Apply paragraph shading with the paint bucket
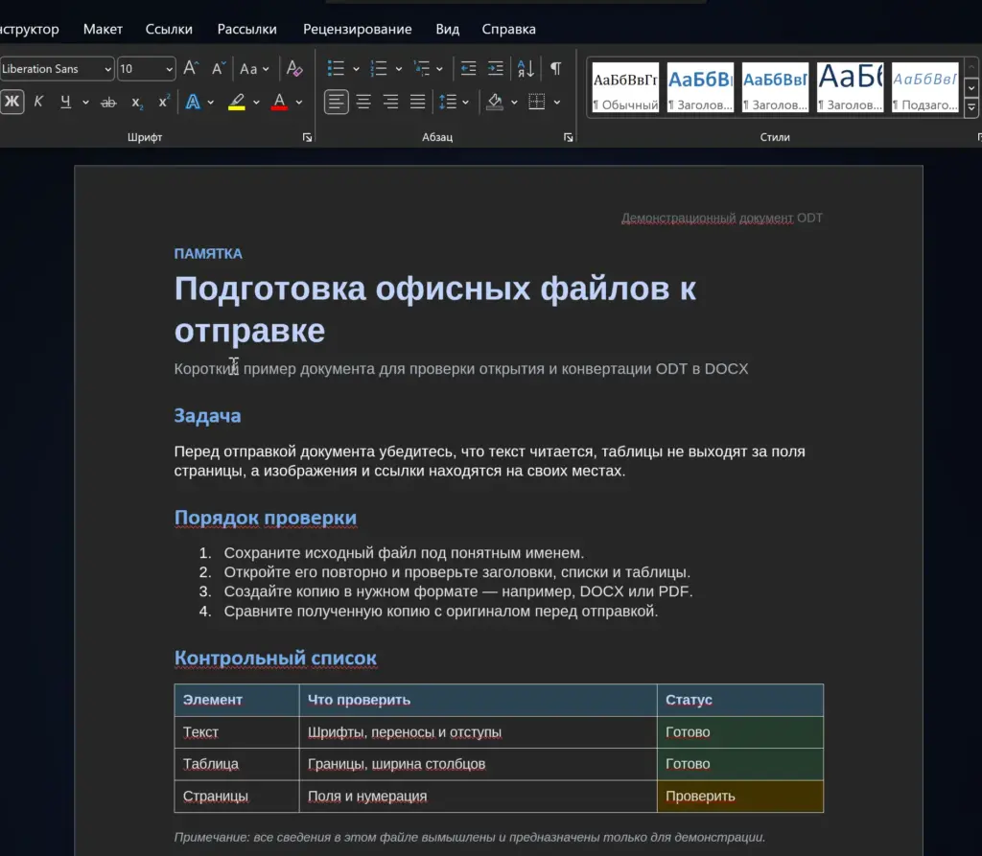The height and width of the screenshot is (856, 982). tap(495, 102)
